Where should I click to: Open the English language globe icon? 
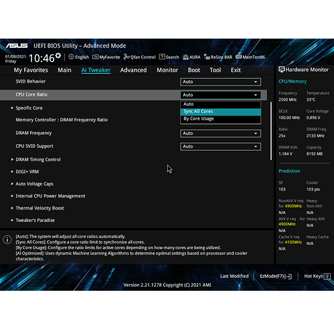(x=71, y=57)
